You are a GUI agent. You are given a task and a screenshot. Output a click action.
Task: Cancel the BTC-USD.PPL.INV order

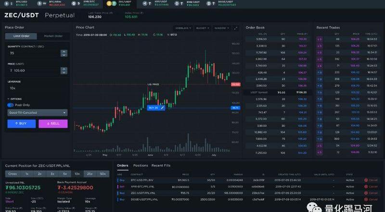click(371, 180)
